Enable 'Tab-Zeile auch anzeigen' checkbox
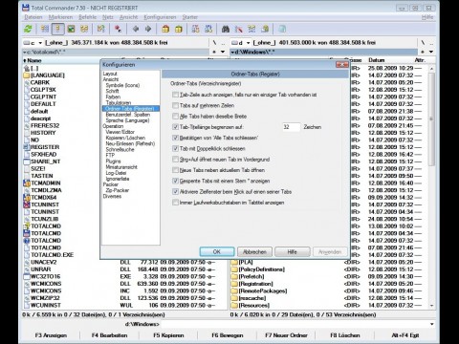The width and height of the screenshot is (459, 344). pos(175,95)
